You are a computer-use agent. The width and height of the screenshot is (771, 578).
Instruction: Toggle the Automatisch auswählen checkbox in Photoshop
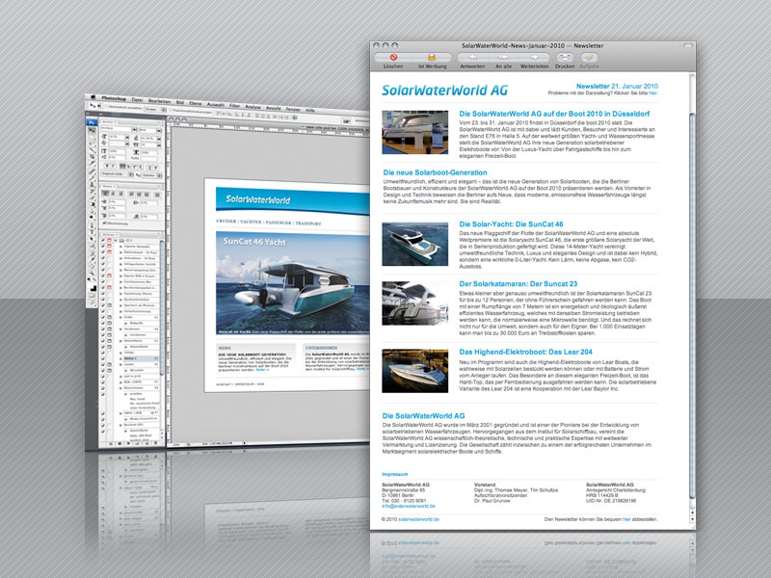106,106
